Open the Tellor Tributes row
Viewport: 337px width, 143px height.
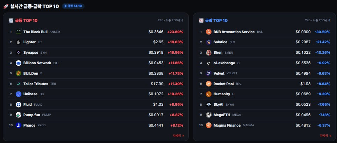point(96,84)
